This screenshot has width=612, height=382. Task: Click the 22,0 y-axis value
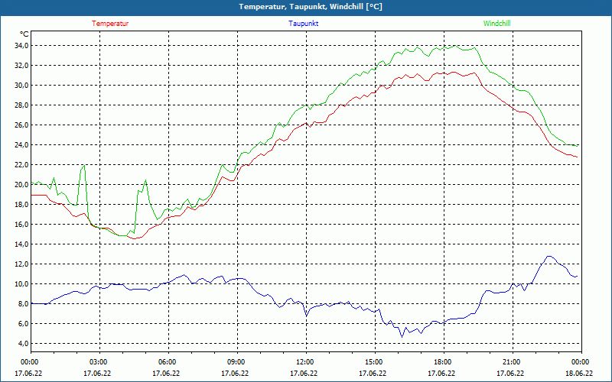click(21, 165)
